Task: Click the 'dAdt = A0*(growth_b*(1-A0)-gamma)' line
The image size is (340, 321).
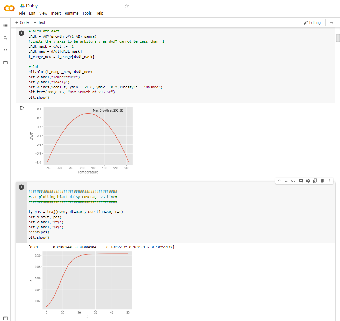Action: pyautogui.click(x=62, y=36)
